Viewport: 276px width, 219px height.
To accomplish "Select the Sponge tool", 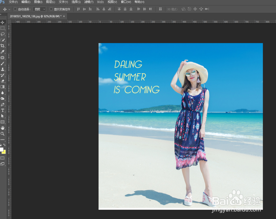I will [2, 99].
